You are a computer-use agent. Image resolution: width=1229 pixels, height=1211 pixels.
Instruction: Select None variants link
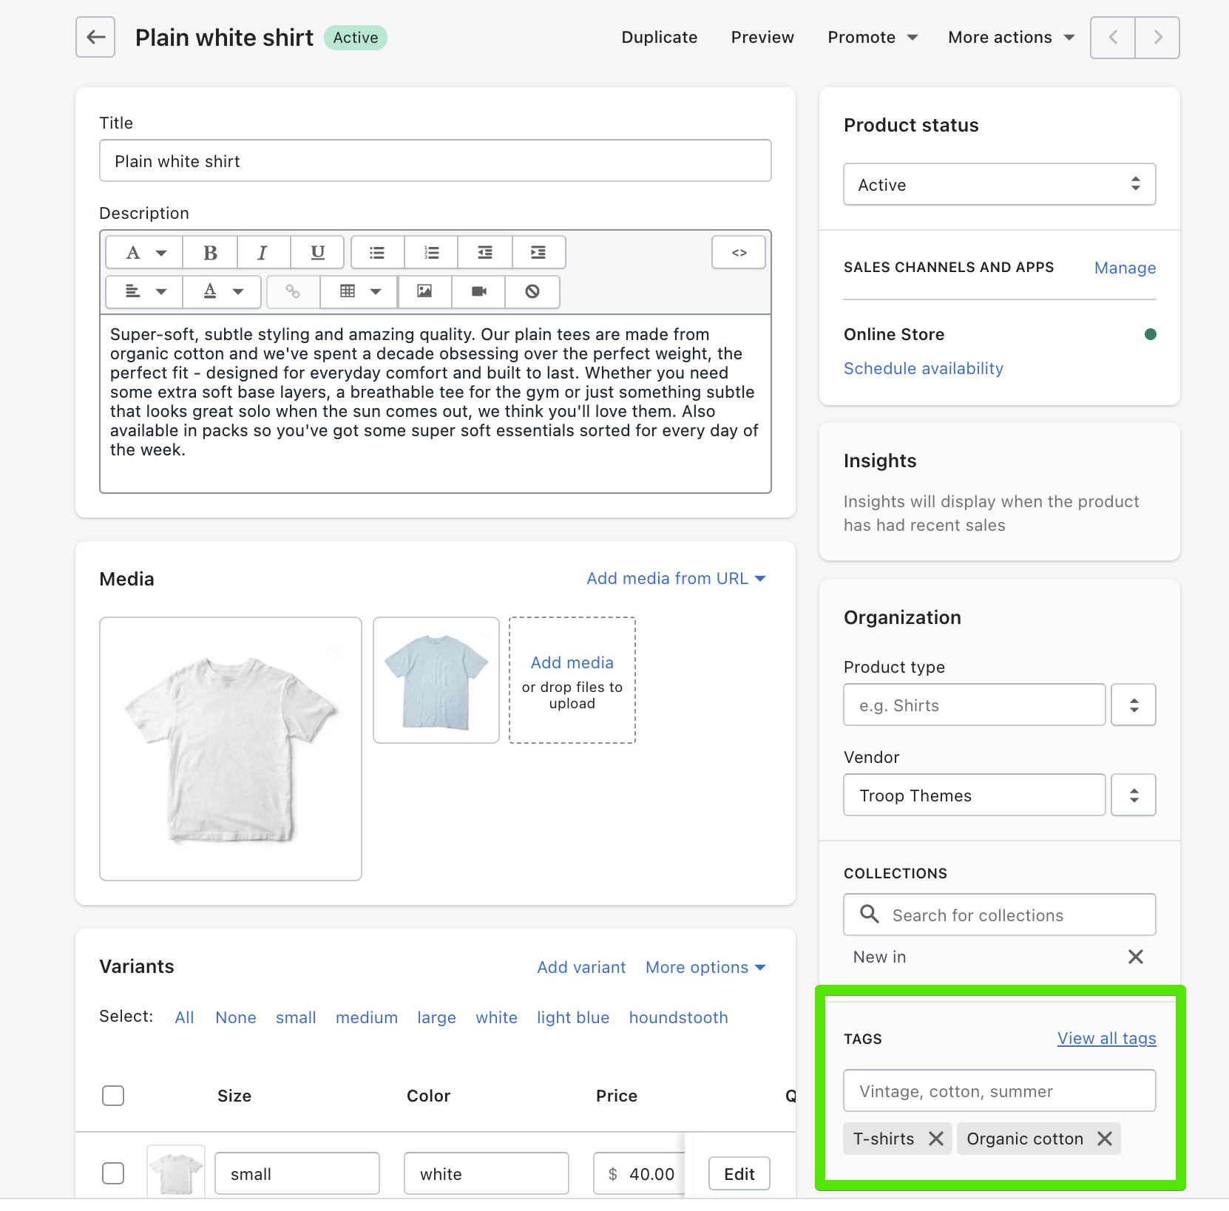coord(236,1017)
